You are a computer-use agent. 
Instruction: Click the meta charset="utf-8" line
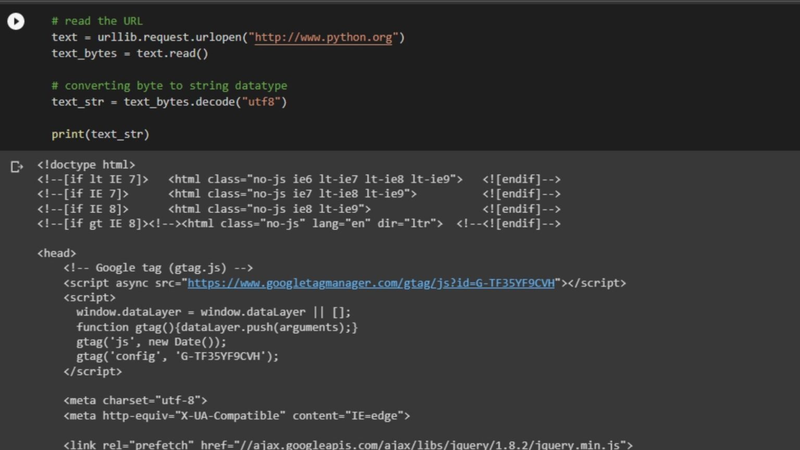pos(135,401)
